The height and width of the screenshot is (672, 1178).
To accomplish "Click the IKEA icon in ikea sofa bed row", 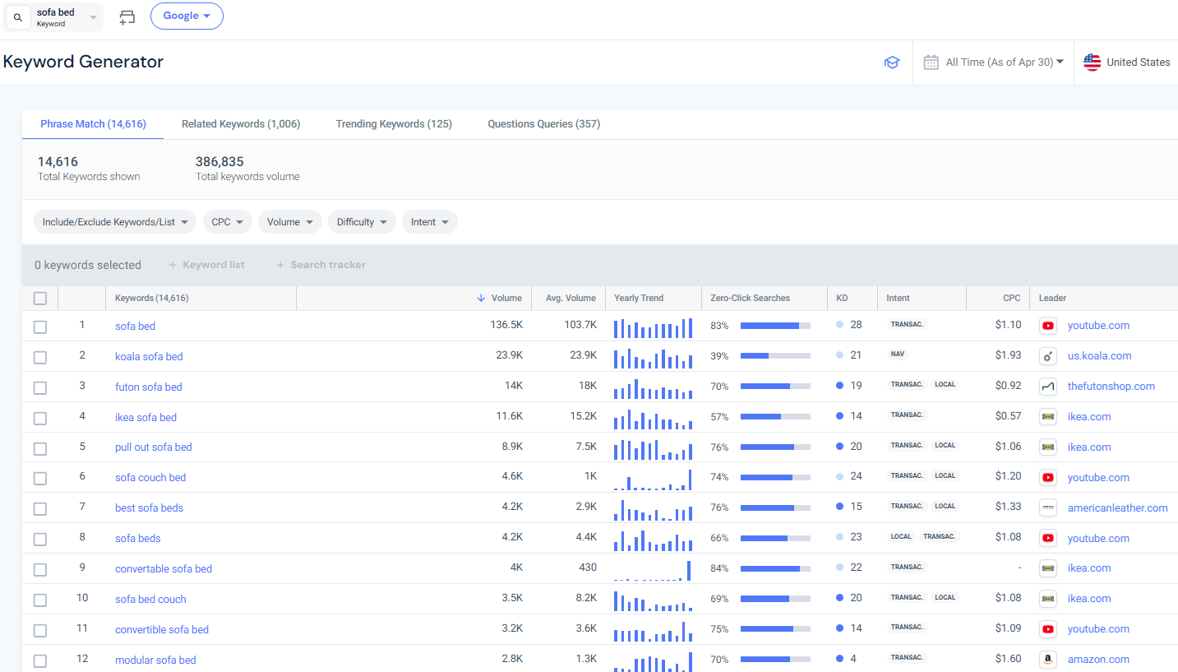I will 1048,417.
